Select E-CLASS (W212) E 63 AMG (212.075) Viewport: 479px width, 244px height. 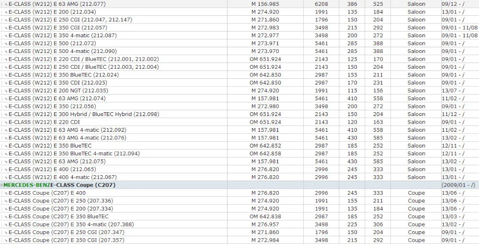(57, 161)
